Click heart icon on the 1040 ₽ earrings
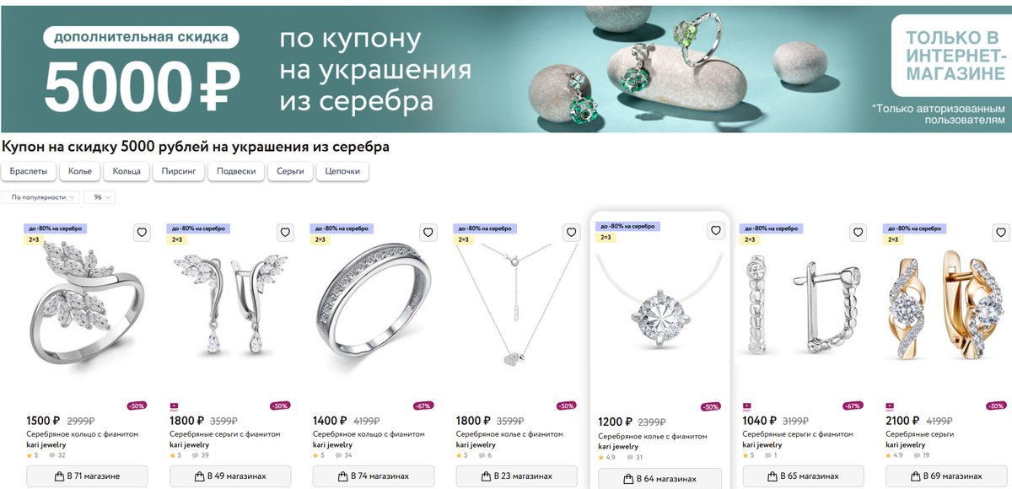 coord(858,232)
